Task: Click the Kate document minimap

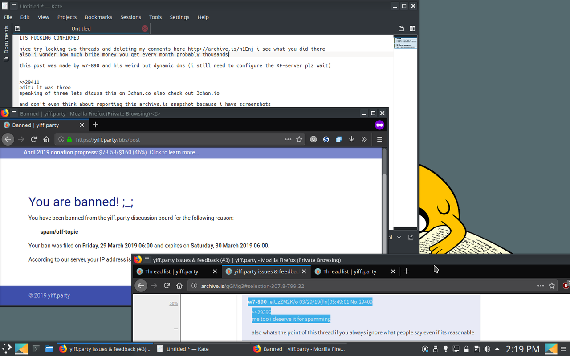Action: coord(405,42)
